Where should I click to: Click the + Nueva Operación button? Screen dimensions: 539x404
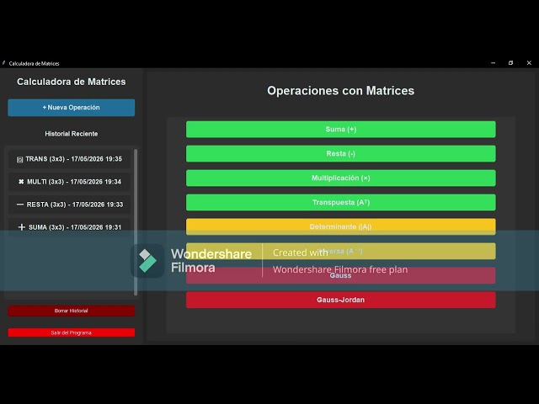point(71,108)
